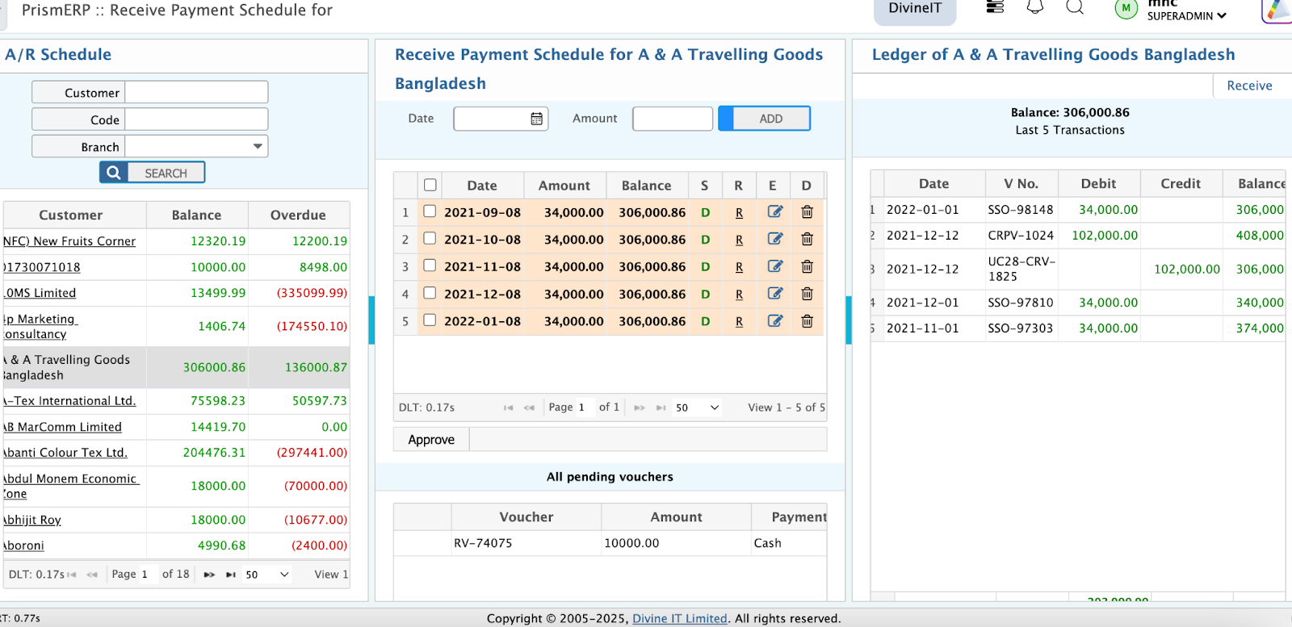Click trash icon for 2022-01-08 row
The height and width of the screenshot is (627, 1292).
pos(807,321)
